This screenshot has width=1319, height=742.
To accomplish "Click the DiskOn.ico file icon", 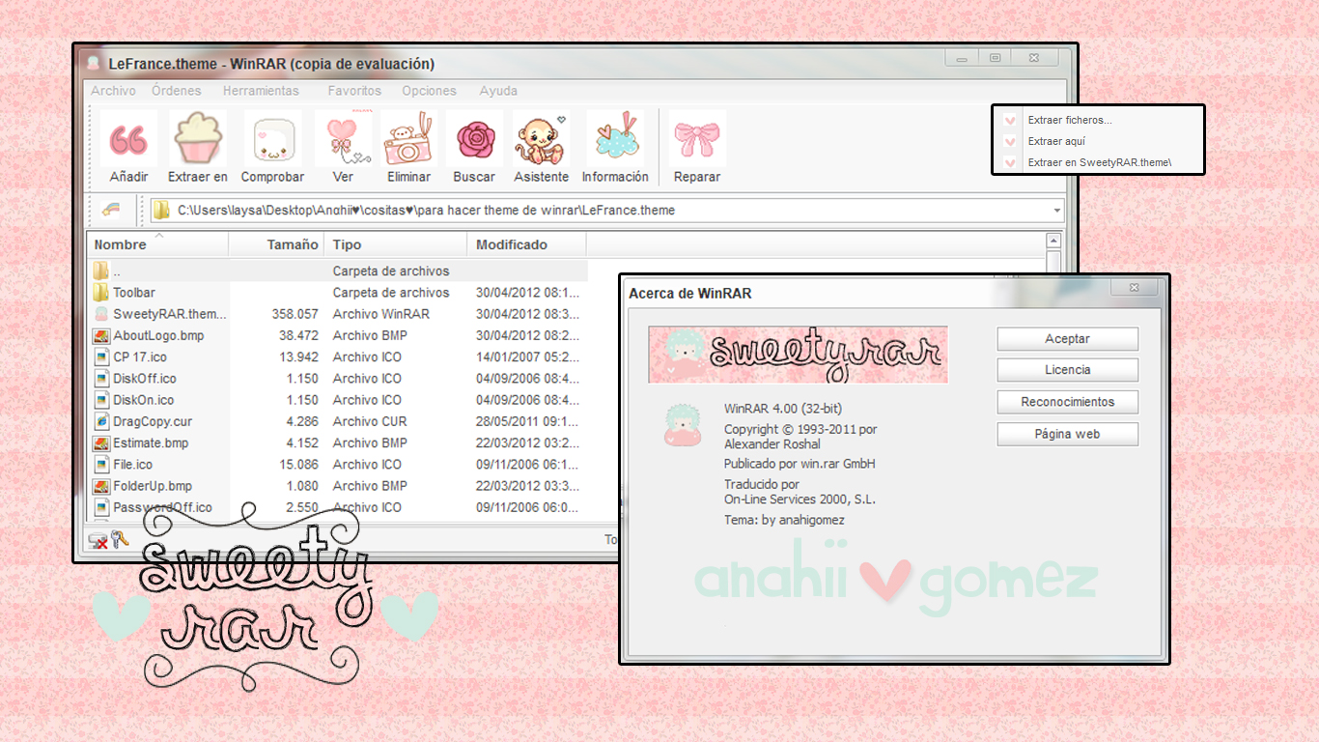I will click(100, 400).
